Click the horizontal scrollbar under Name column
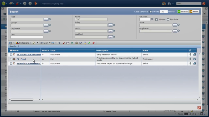Screen dimensions: 209x117 tap(22, 99)
